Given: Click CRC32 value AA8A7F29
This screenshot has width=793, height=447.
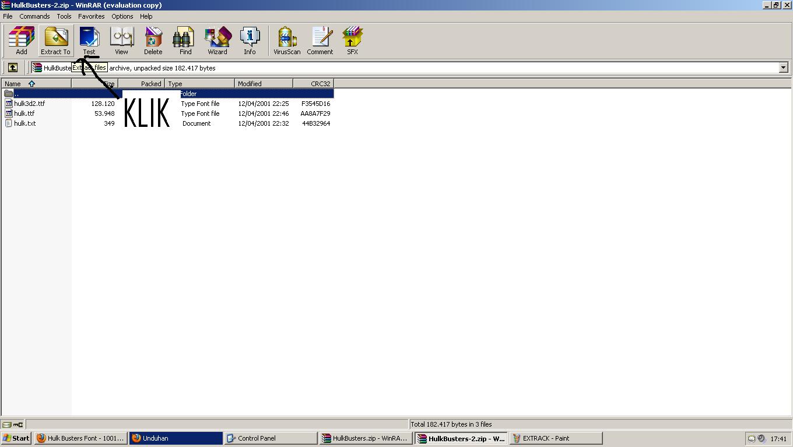Looking at the screenshot, I should [x=315, y=113].
